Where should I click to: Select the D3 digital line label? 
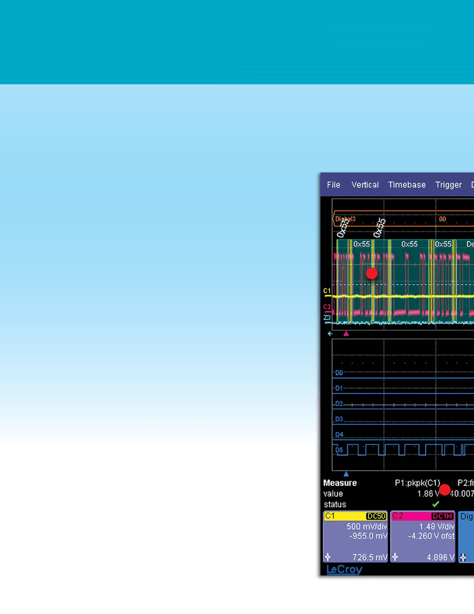coord(339,419)
